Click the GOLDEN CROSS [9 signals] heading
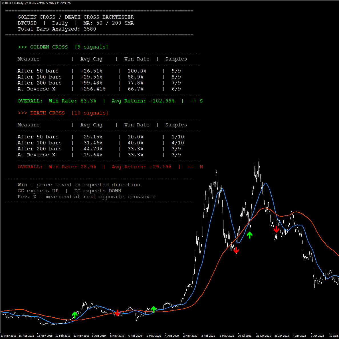339x339 pixels. [63, 47]
